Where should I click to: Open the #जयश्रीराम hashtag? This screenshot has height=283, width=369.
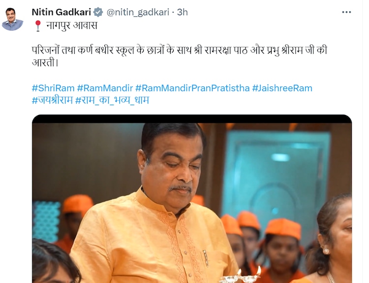coord(52,100)
